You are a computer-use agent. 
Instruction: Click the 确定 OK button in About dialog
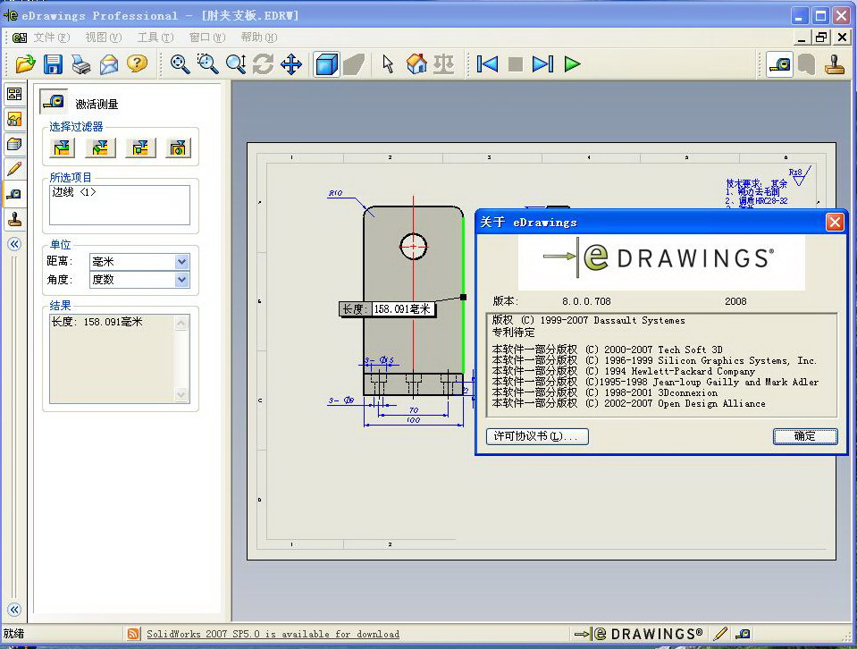805,435
